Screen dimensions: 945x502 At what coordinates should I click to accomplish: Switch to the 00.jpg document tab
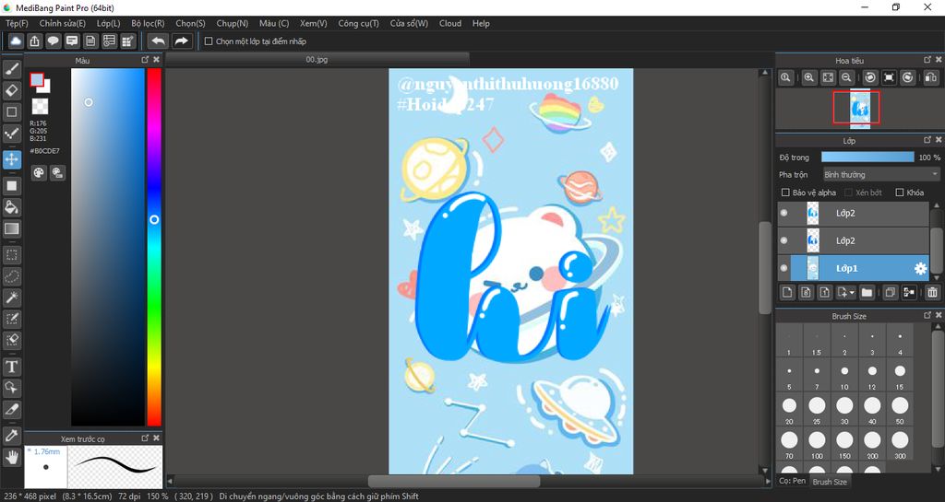pos(317,60)
